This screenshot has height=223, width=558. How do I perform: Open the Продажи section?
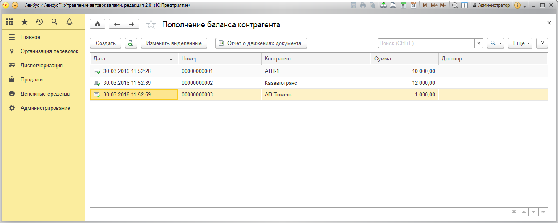[32, 80]
